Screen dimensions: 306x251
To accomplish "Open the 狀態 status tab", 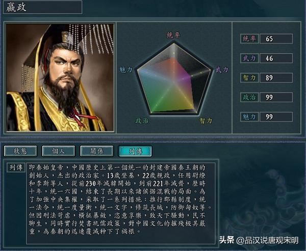I will [20, 151].
